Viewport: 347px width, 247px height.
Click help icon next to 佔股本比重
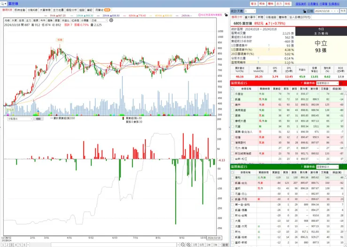258,58
